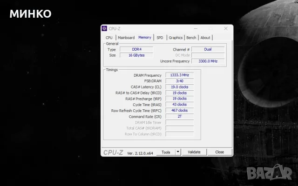
Task: Click the tRP 19 clocks value
Action: coord(180,99)
